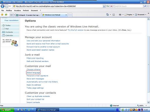Open the Strumenti menu in menu bar
Image resolution: width=150 pixels, height=112 pixels.
tap(34, 10)
